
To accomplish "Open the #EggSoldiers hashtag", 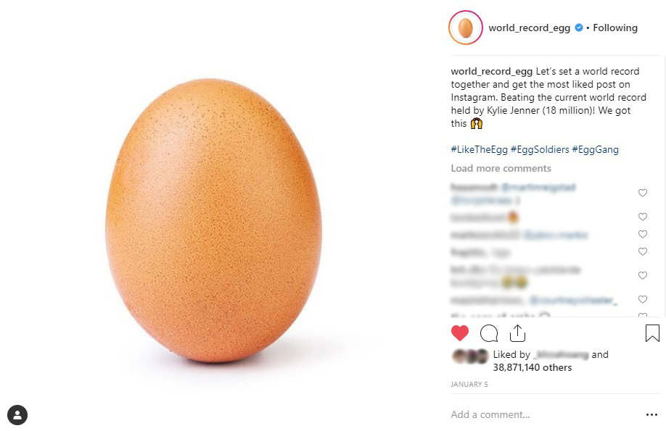I will pos(540,149).
